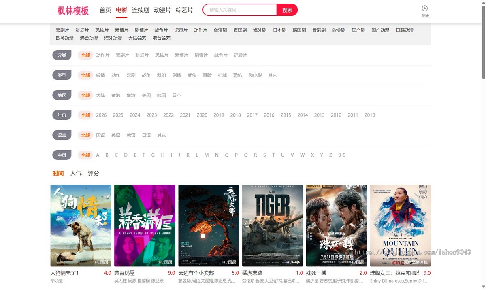Image resolution: width=486 pixels, height=289 pixels.
Task: Filter 地区 by 大陆
Action: click(100, 95)
